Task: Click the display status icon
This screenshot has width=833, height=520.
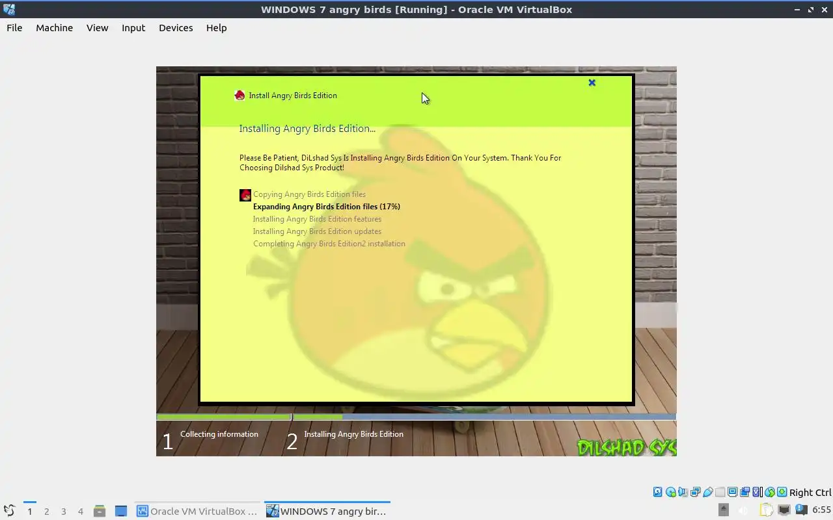Action: 732,492
